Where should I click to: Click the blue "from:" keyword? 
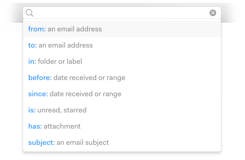tap(37, 29)
